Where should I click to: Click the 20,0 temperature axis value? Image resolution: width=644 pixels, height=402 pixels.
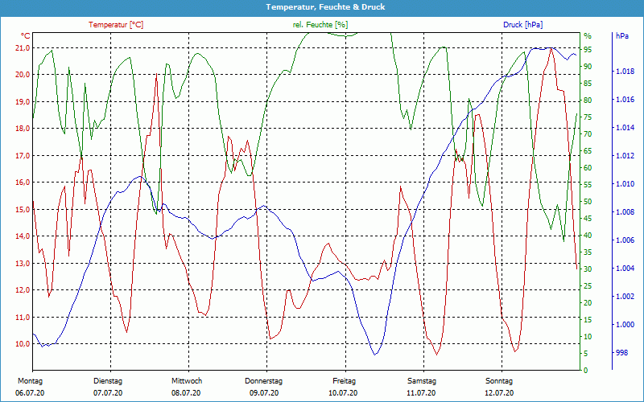click(x=23, y=75)
